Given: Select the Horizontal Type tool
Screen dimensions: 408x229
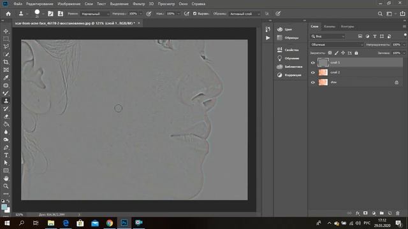Looking at the screenshot, I should click(x=6, y=155).
